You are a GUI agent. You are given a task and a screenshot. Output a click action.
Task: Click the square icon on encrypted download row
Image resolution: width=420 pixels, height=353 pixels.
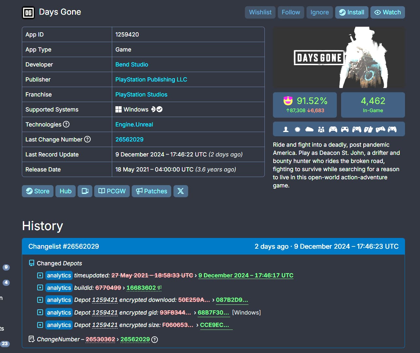(40, 300)
